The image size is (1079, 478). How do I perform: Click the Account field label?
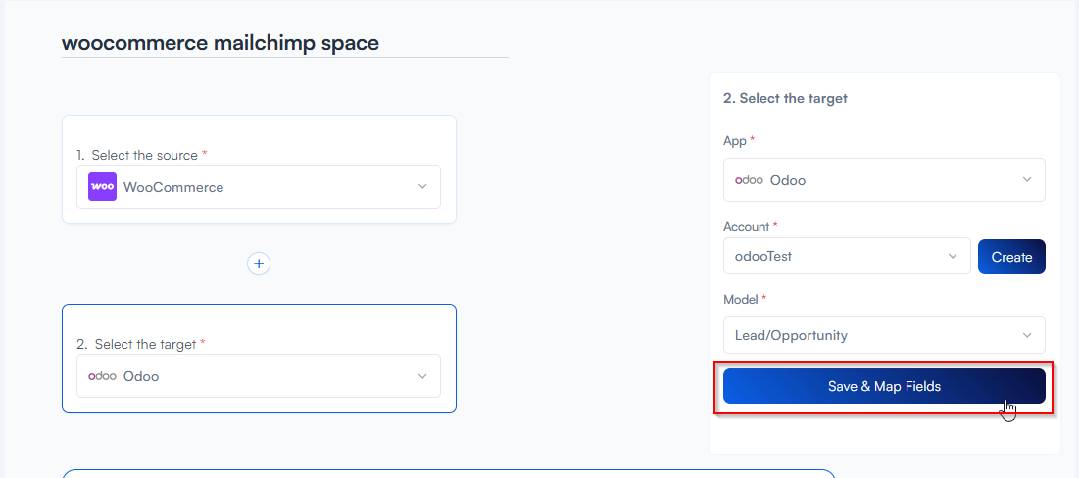point(746,226)
